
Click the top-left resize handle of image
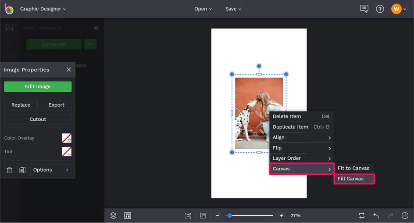pyautogui.click(x=232, y=74)
